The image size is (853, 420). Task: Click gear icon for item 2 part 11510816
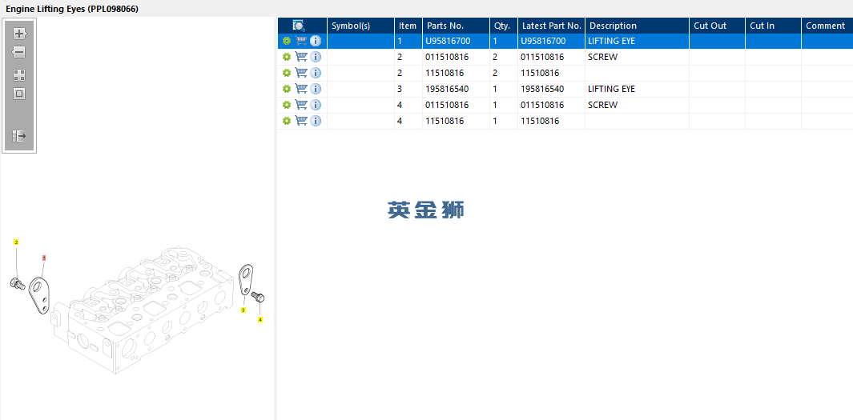tap(287, 73)
